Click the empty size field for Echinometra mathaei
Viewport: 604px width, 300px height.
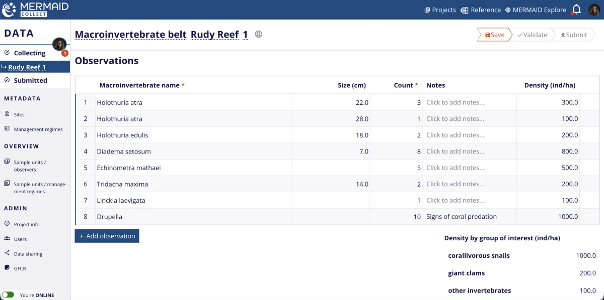click(331, 168)
